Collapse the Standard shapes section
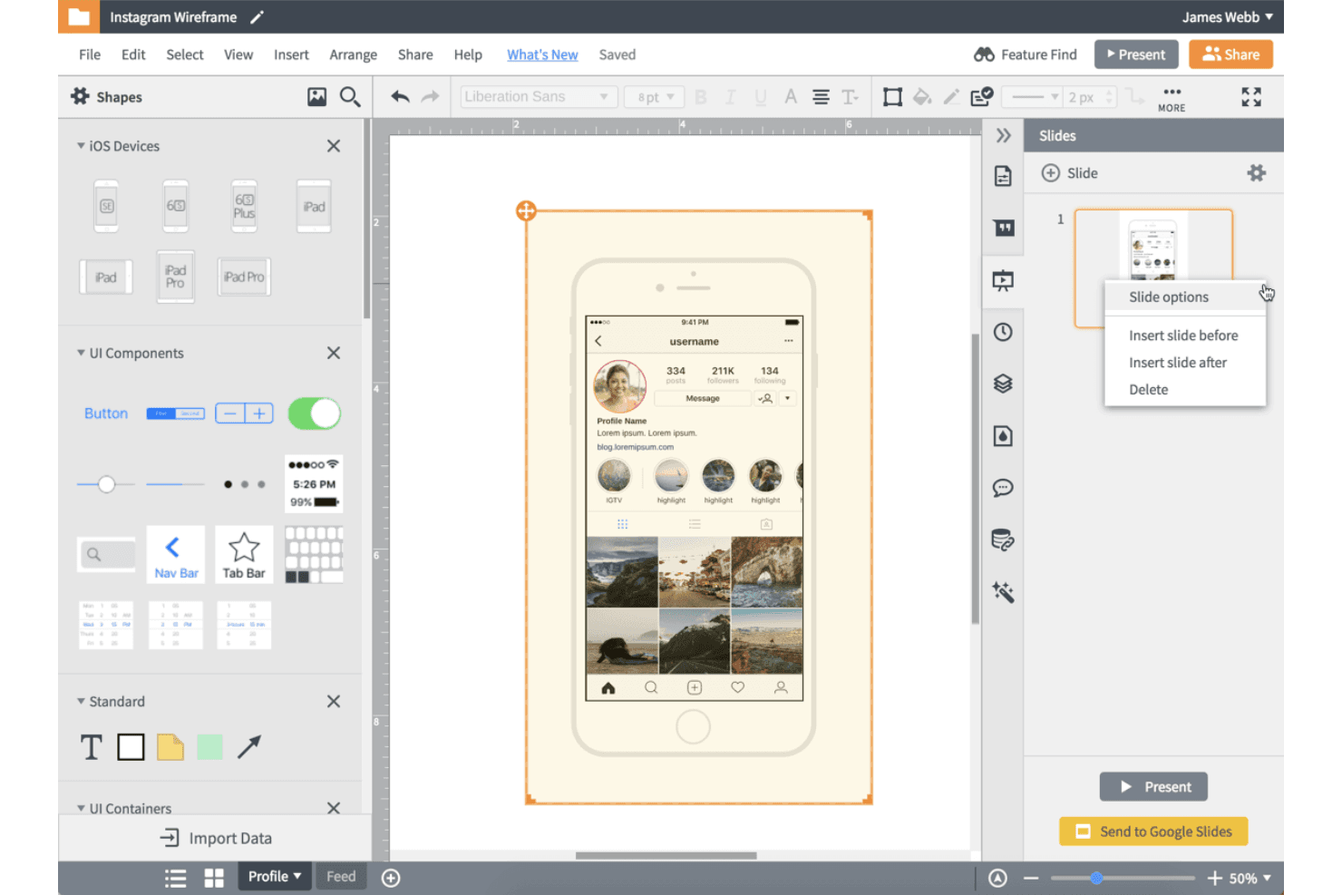This screenshot has width=1342, height=895. pyautogui.click(x=81, y=701)
